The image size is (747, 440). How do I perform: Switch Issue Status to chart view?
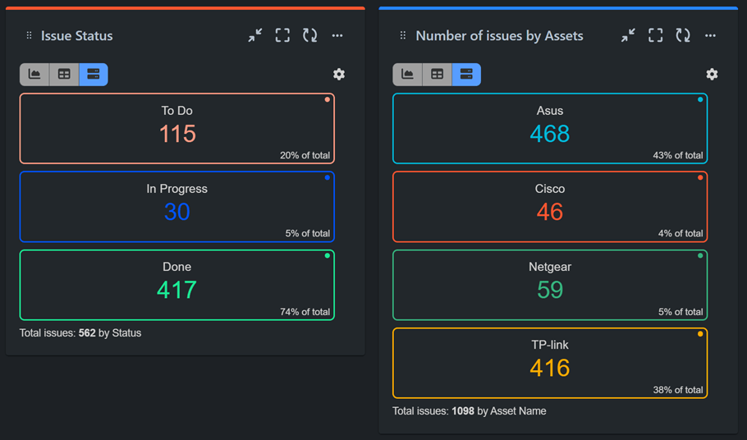click(34, 75)
